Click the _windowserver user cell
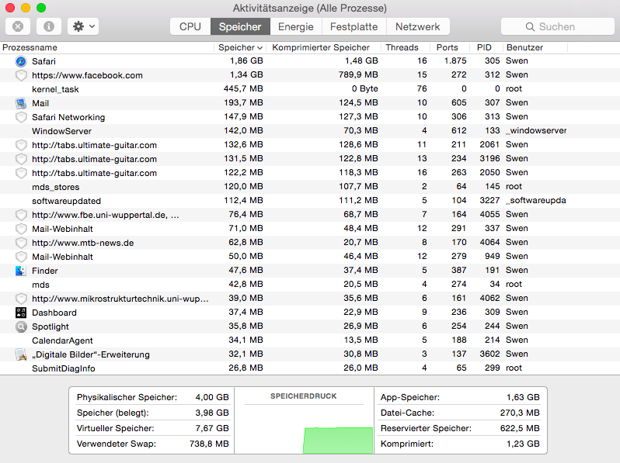620x463 pixels. coord(536,130)
